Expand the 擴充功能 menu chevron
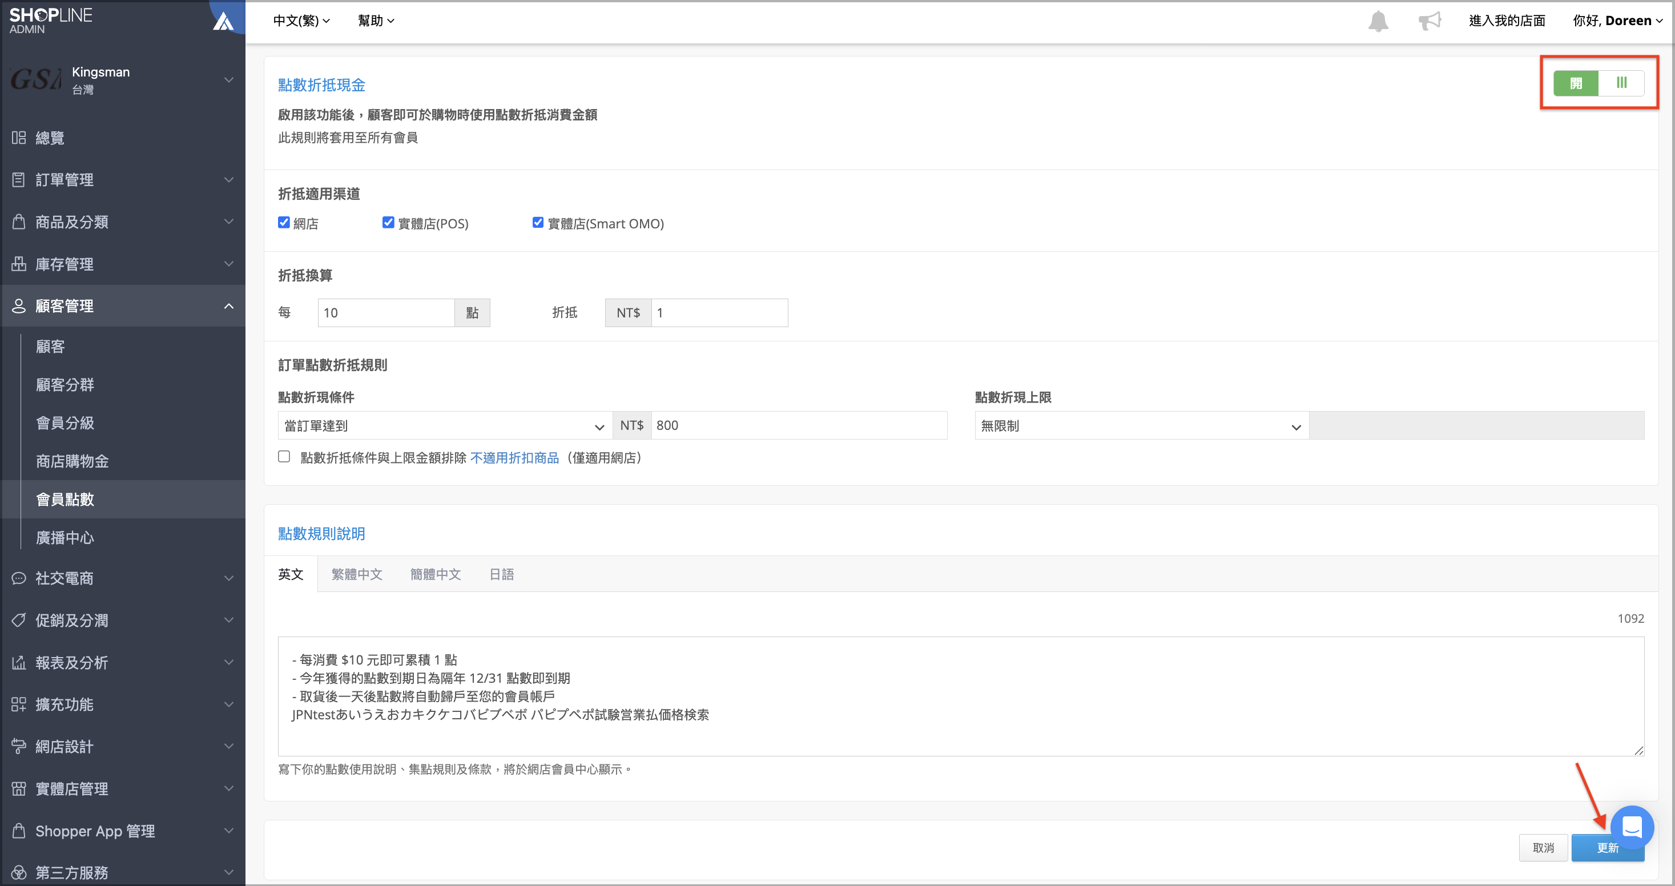The width and height of the screenshot is (1675, 886). pyautogui.click(x=229, y=704)
